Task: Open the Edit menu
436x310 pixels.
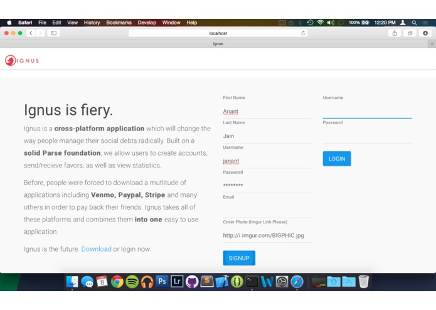Action: (56, 23)
